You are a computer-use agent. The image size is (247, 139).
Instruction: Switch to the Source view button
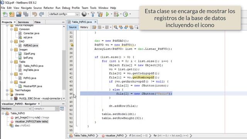tap(73, 27)
